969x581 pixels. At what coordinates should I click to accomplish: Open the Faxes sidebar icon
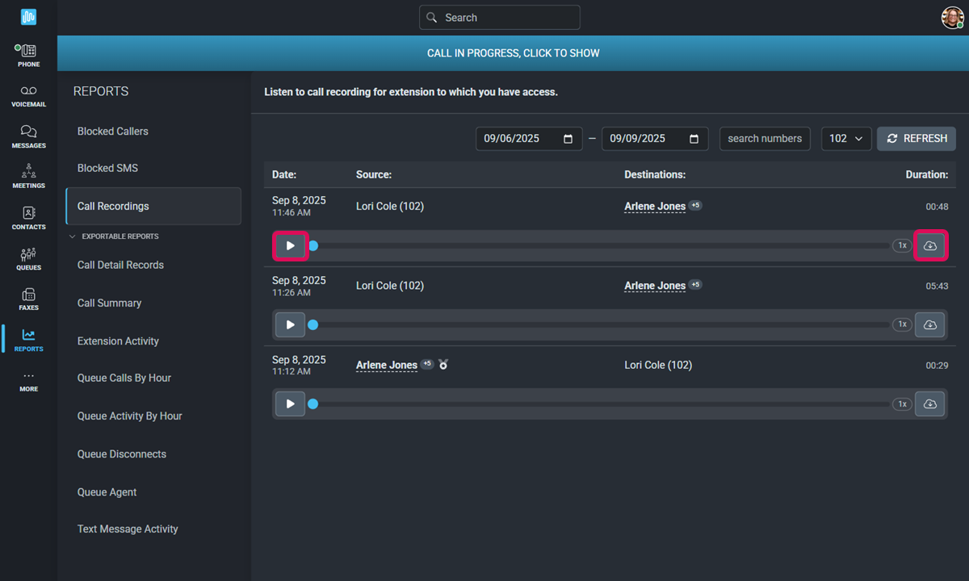(28, 299)
